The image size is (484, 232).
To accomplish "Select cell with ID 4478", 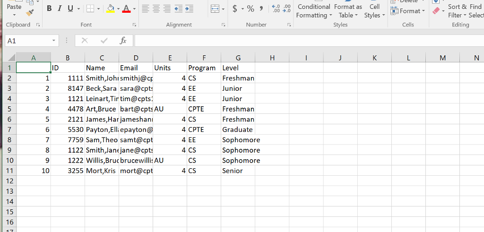I will tap(68, 109).
